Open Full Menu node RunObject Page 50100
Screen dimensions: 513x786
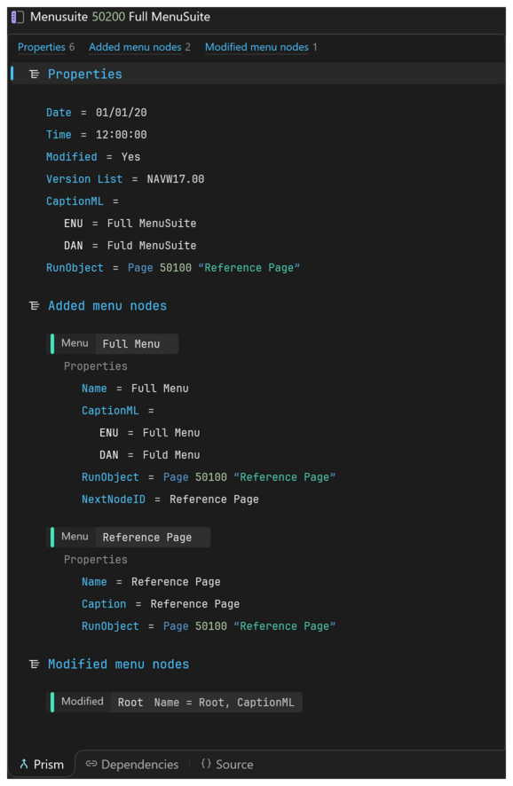[x=249, y=477]
